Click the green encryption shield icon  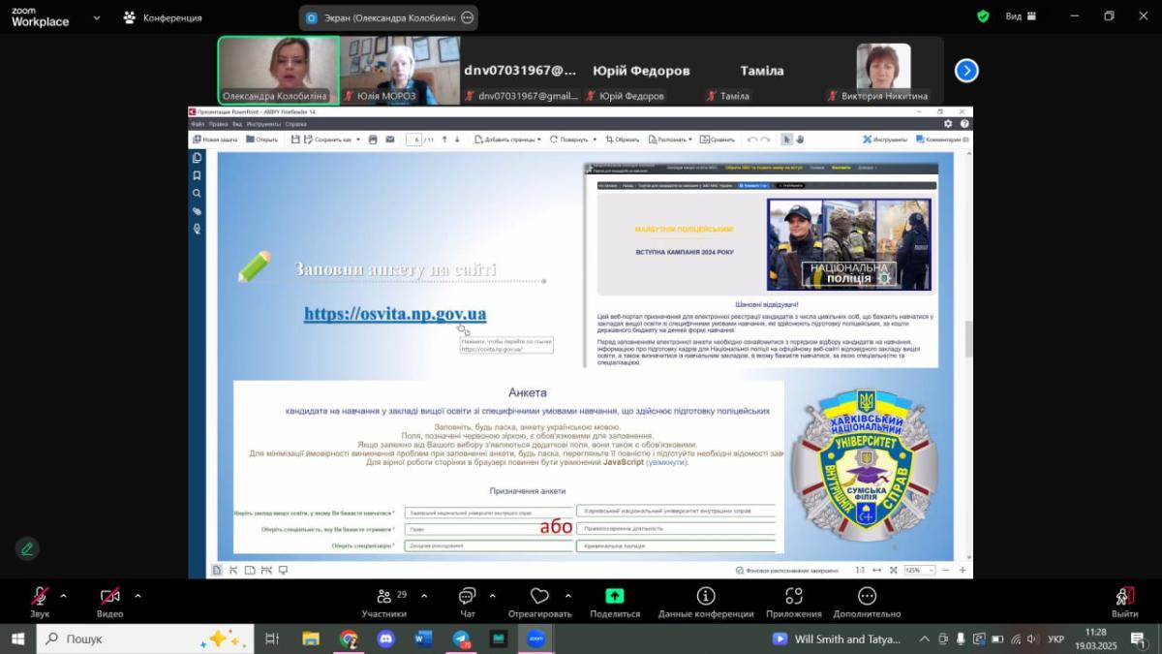[x=983, y=16]
